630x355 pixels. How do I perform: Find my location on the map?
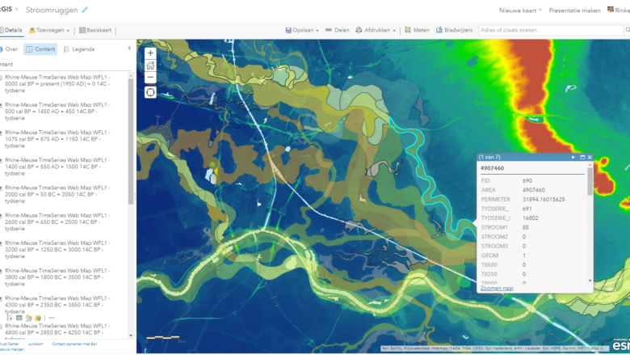click(x=150, y=92)
